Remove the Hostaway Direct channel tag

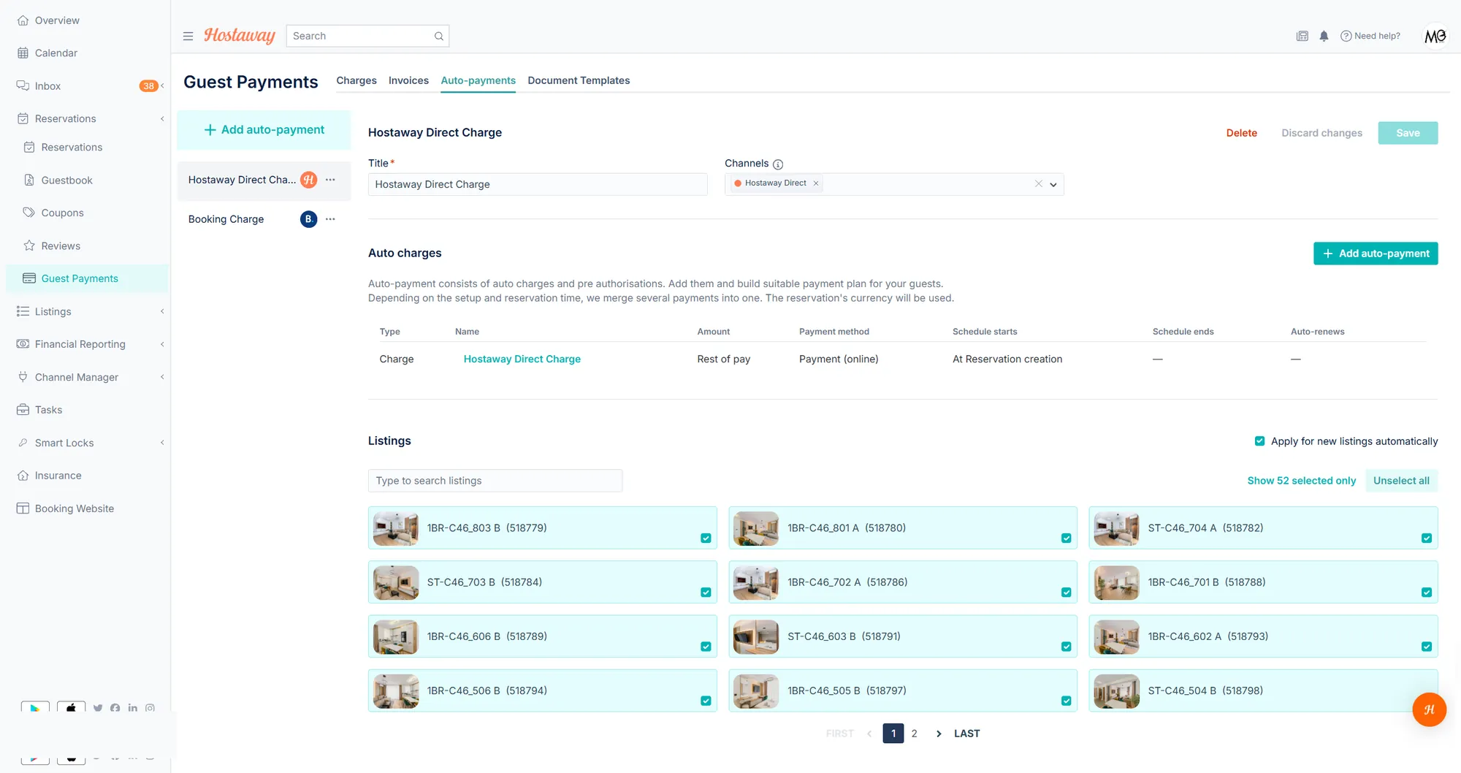click(x=816, y=183)
